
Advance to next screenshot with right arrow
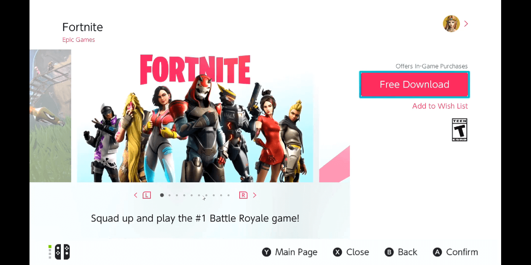(x=254, y=195)
